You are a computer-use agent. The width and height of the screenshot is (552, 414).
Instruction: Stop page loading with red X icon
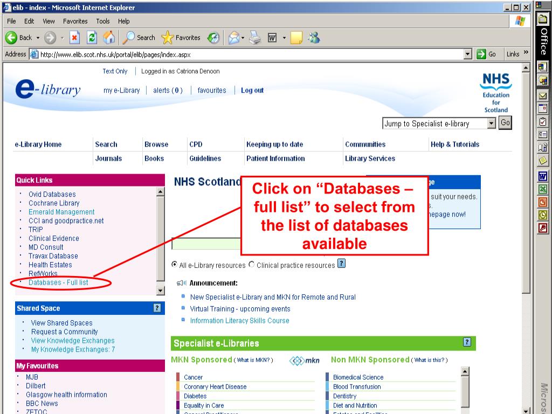pos(74,38)
